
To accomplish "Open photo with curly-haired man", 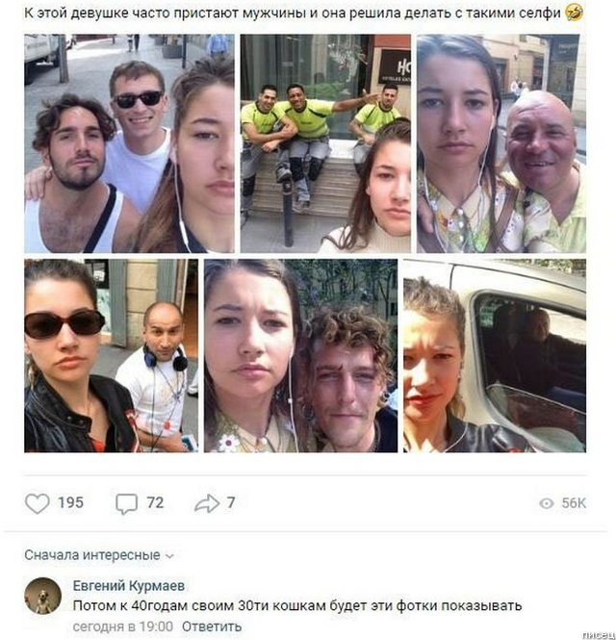I will tap(301, 355).
